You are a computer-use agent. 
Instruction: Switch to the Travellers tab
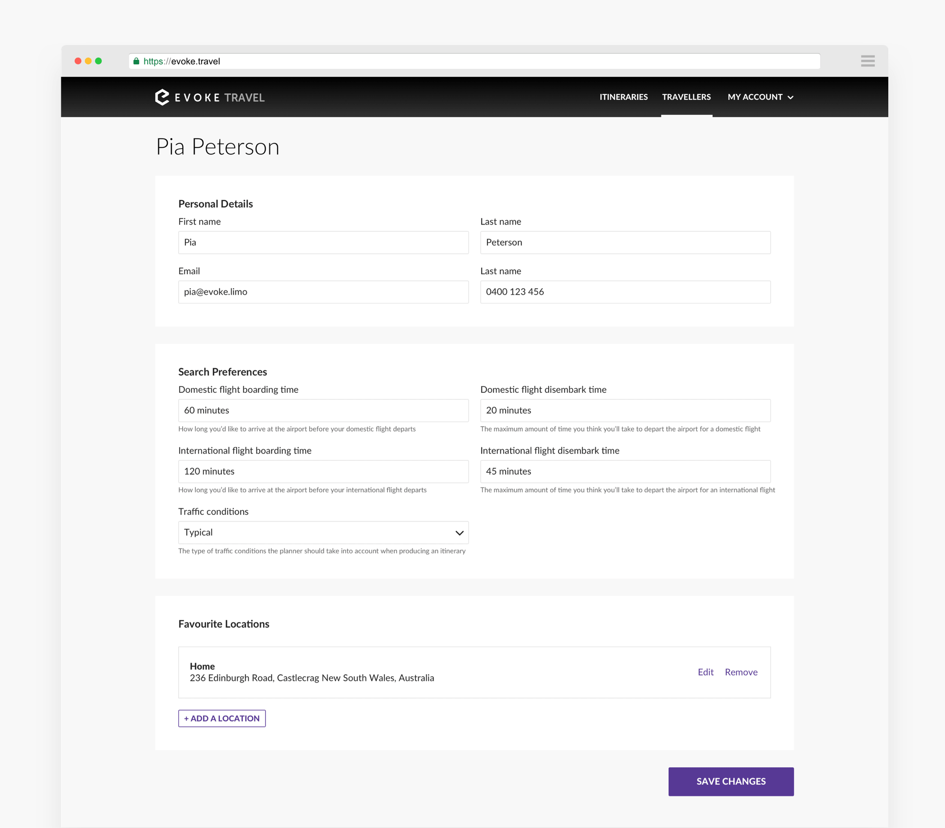tap(686, 97)
